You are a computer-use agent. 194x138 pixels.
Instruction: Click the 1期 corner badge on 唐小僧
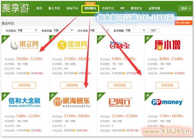pyautogui.click(x=147, y=38)
